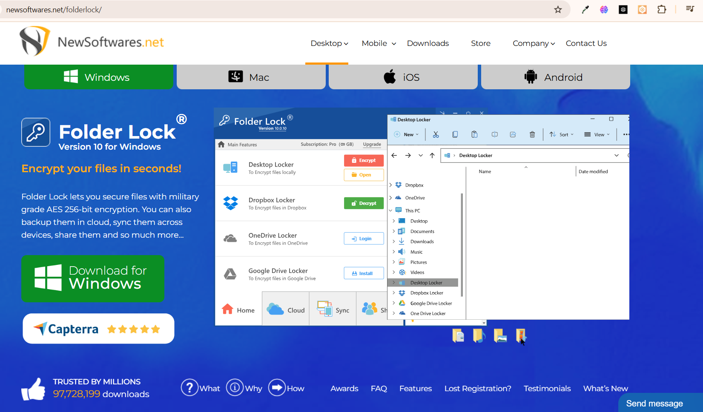Image resolution: width=703 pixels, height=412 pixels.
Task: Click the Google Drive Locker icon
Action: coord(230,274)
